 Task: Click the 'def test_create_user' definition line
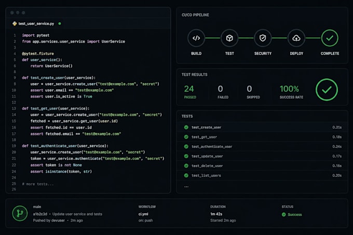click(x=59, y=78)
